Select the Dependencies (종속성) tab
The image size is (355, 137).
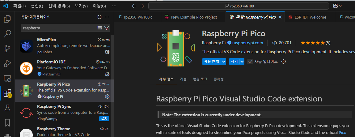tap(219, 79)
